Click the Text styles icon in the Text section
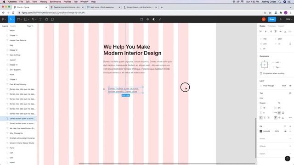The height and width of the screenshot is (165, 294). 290,93
